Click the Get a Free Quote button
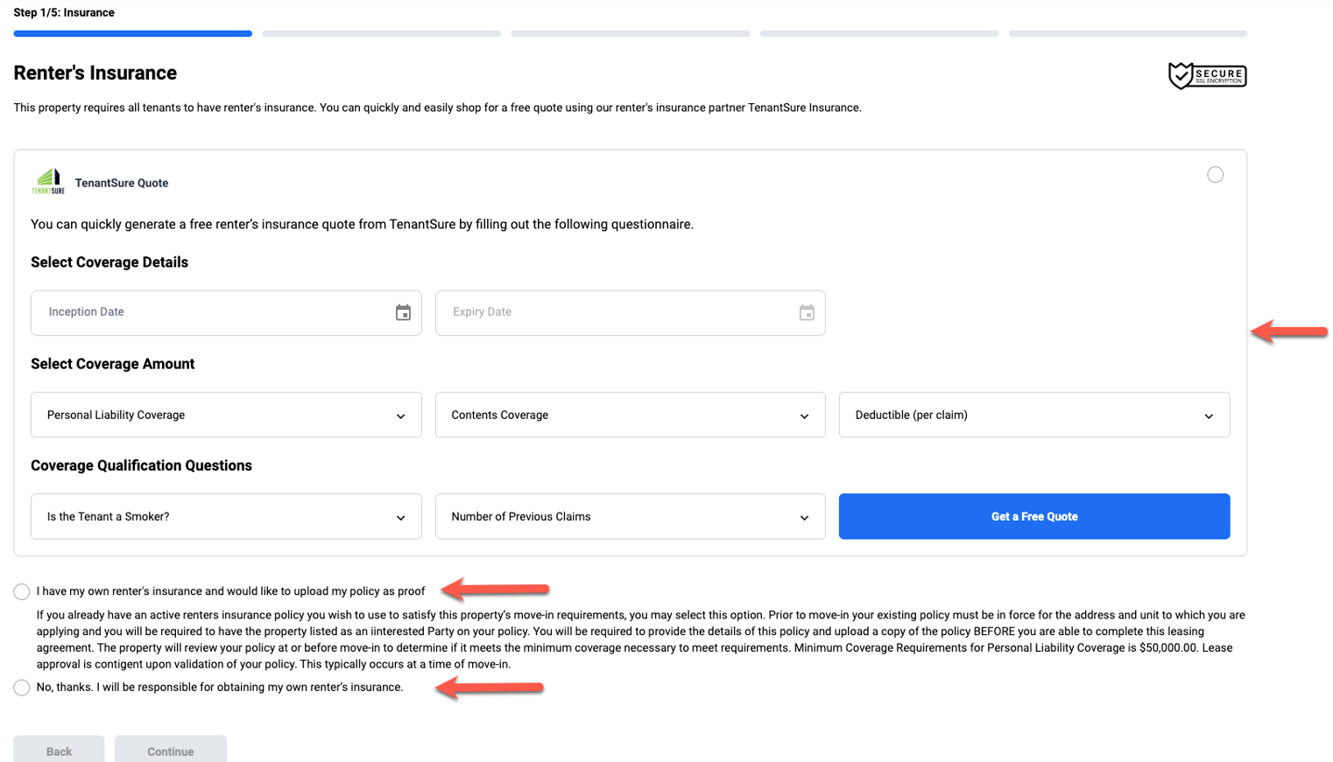The image size is (1333, 762). pyautogui.click(x=1034, y=516)
